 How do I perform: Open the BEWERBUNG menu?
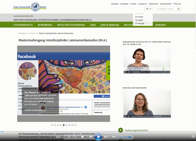point(45,25)
